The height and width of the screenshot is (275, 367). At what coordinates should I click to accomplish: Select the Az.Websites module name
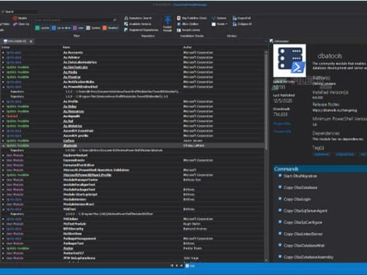tap(73, 126)
